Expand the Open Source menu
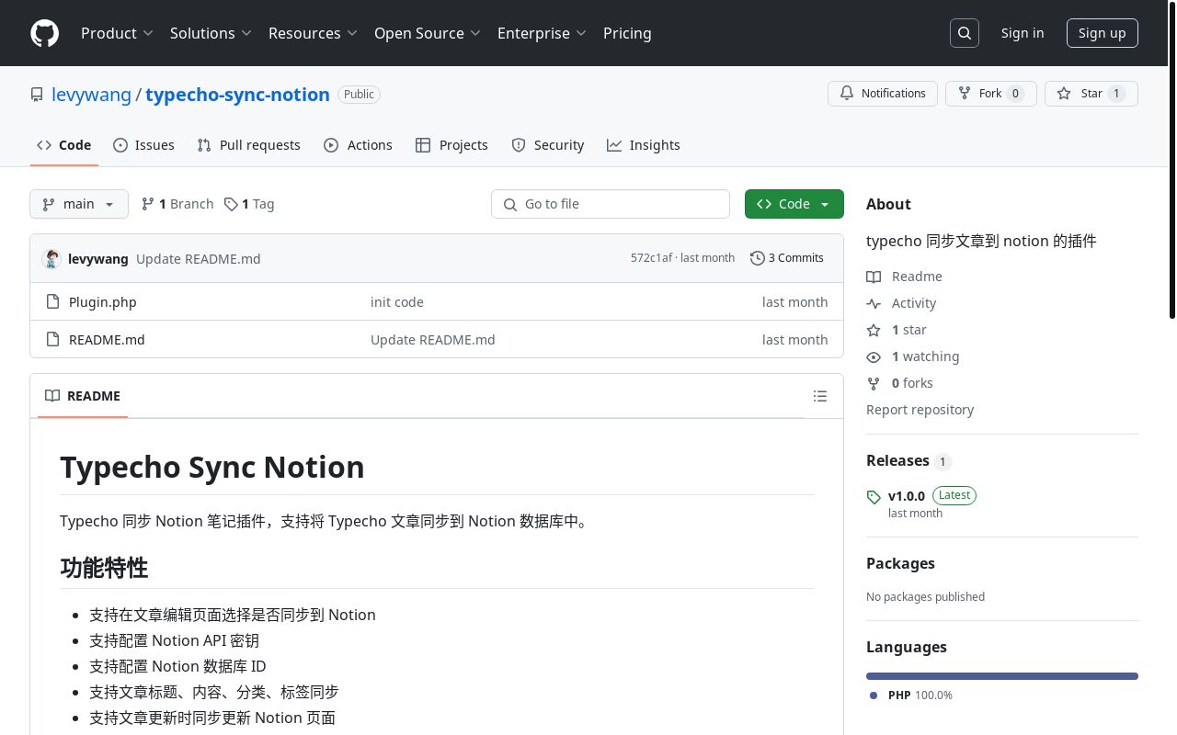 point(427,33)
